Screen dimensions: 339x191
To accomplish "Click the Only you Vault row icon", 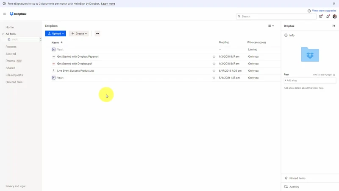I will (54, 78).
